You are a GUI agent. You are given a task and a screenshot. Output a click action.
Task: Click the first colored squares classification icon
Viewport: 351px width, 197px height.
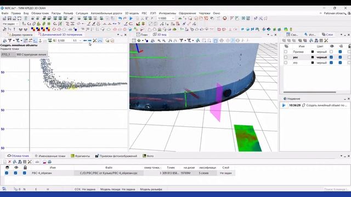33,29
